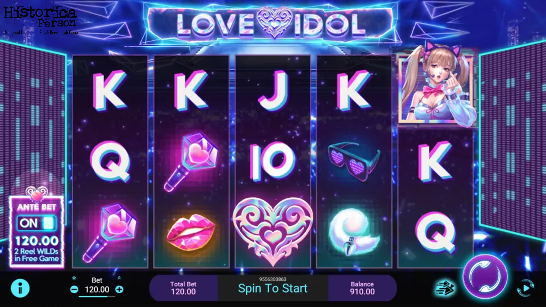Enable turbo spin speed arrows icon
The width and height of the screenshot is (546, 307).
point(445,289)
